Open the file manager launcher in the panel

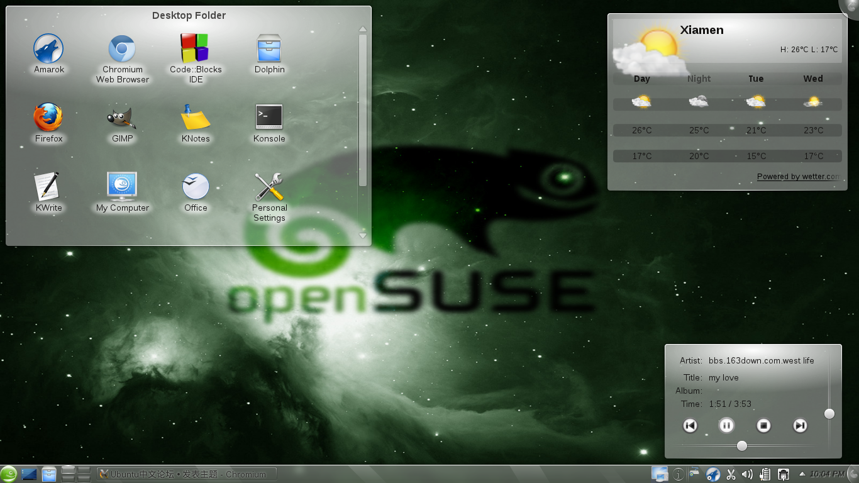click(49, 474)
